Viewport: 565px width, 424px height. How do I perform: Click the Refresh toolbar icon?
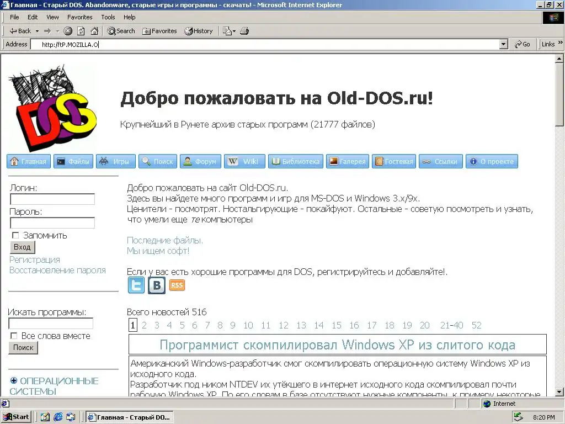tap(81, 31)
